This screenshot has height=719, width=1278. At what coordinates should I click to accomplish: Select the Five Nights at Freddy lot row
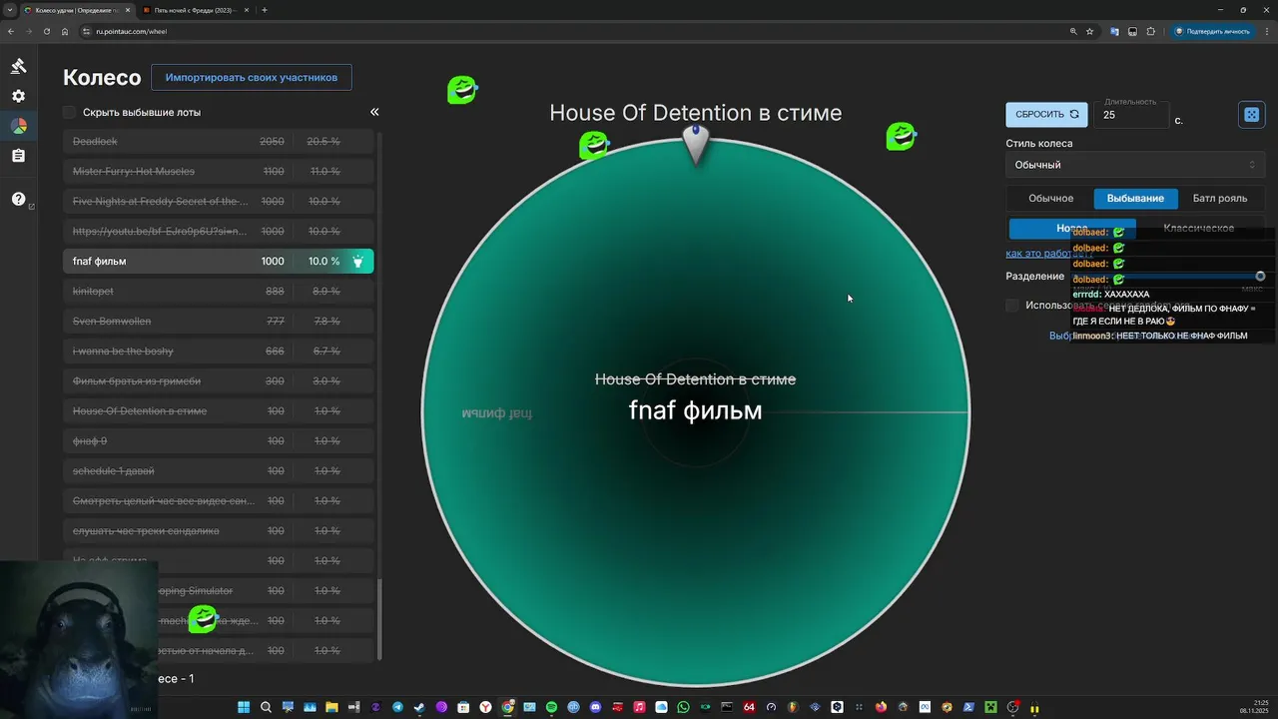[x=218, y=202]
